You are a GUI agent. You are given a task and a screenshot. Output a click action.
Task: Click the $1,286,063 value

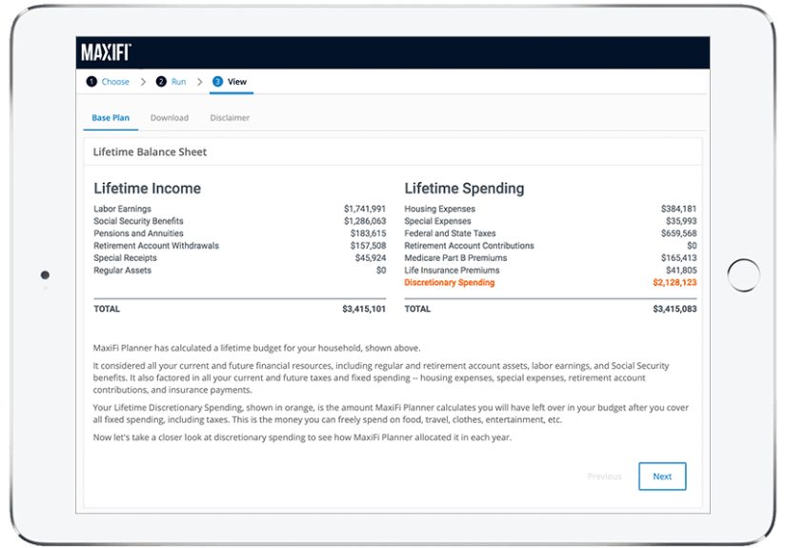pyautogui.click(x=365, y=221)
